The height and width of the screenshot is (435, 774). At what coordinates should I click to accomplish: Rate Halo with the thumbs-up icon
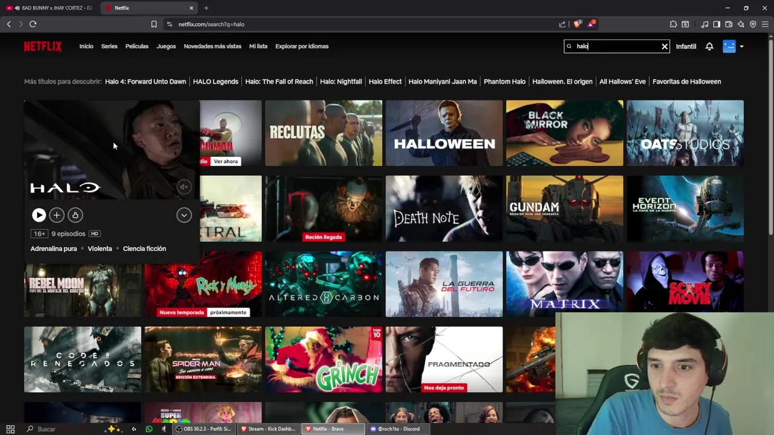pyautogui.click(x=75, y=215)
